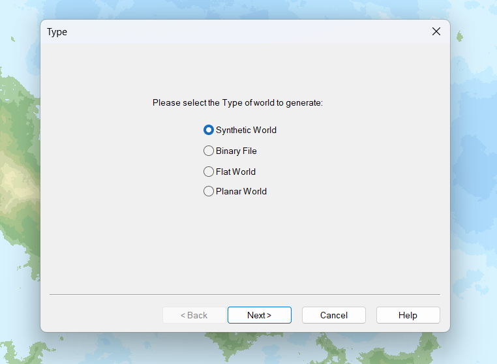497x364 pixels.
Task: Click the separator line above the buttons
Action: [x=245, y=295]
